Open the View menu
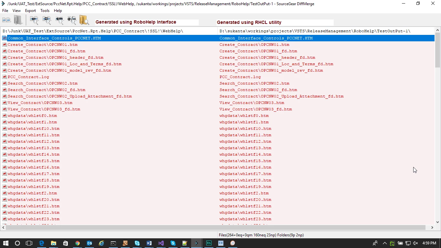This screenshot has height=248, width=441. (x=16, y=11)
